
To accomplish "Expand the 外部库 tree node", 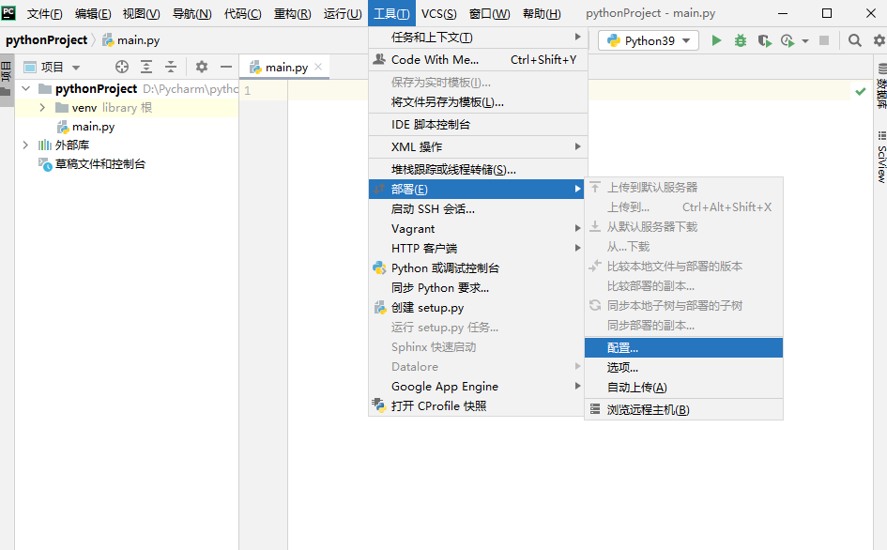I will pyautogui.click(x=24, y=144).
